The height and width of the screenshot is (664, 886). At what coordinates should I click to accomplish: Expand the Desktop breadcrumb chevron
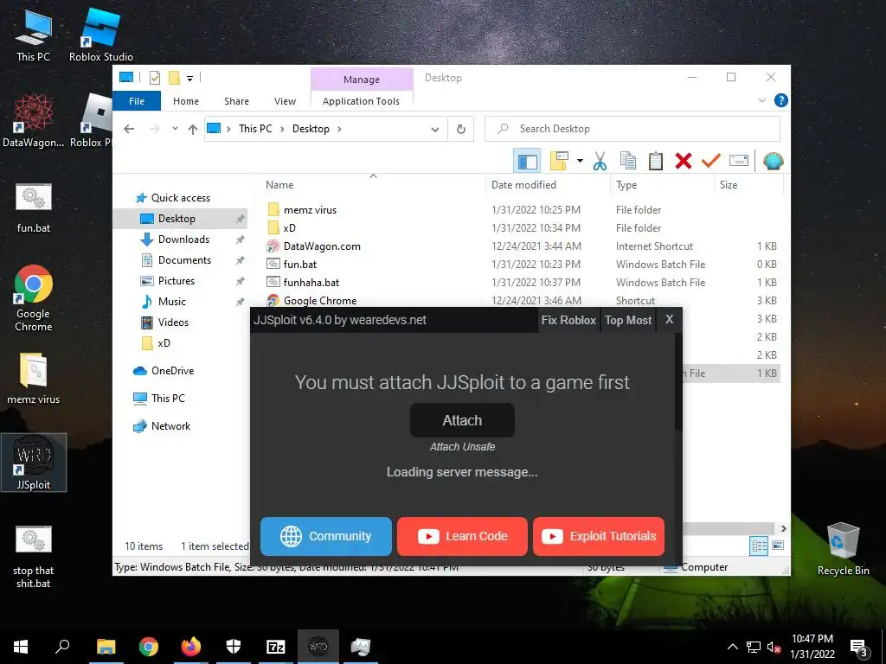339,129
